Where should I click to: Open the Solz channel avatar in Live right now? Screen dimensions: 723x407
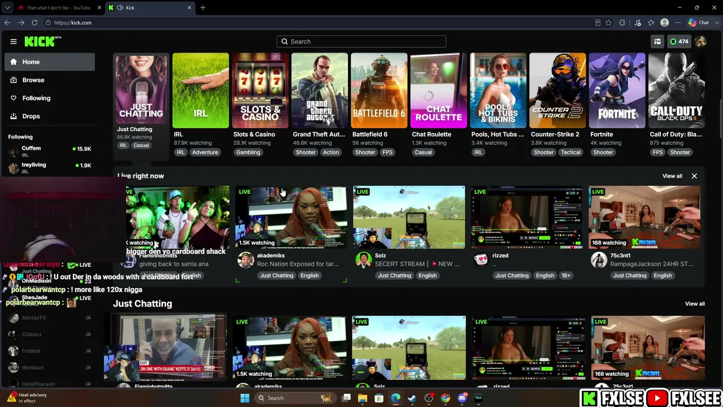coord(363,259)
